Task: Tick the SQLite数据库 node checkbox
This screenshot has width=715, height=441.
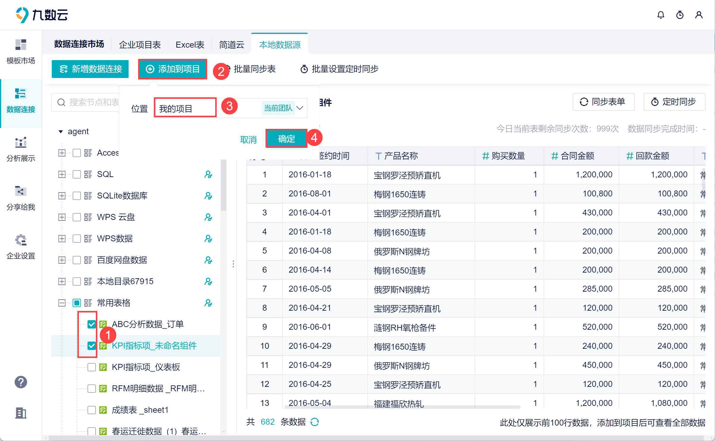Action: [x=77, y=196]
